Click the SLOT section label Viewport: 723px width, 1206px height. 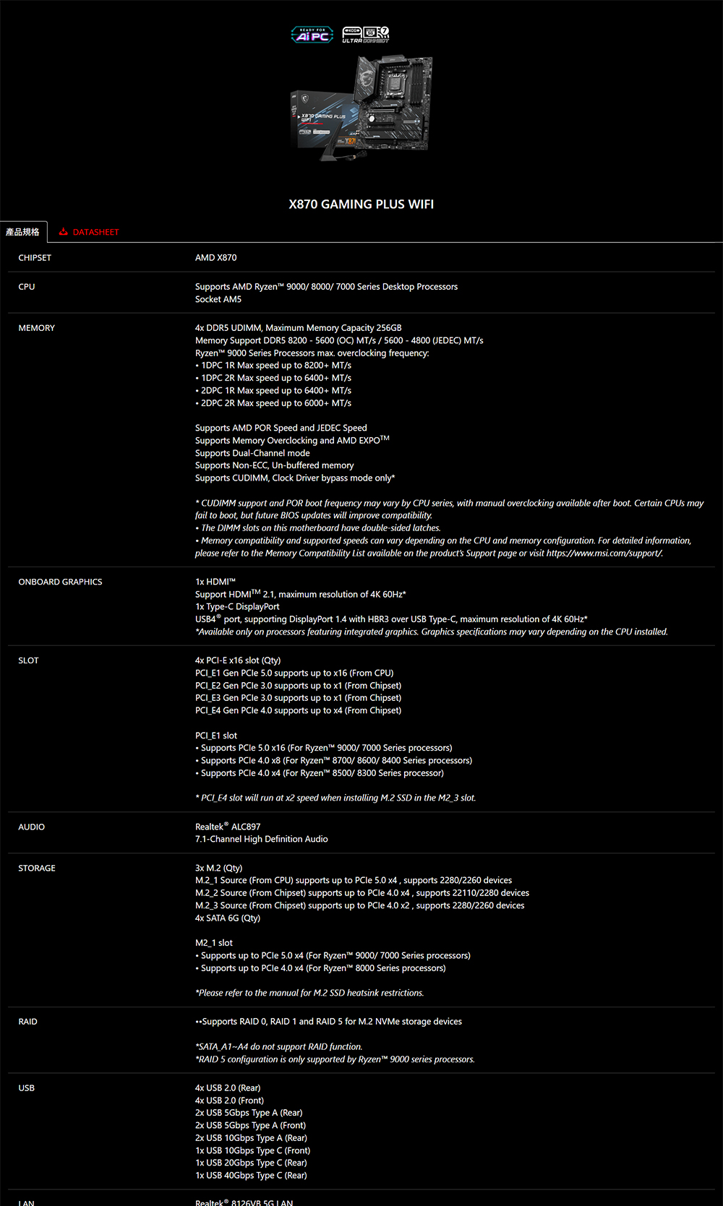[x=29, y=660]
